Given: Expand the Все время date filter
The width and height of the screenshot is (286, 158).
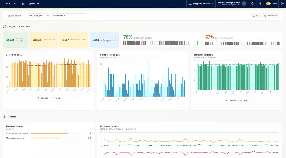Looking at the screenshot, I should click(x=16, y=16).
